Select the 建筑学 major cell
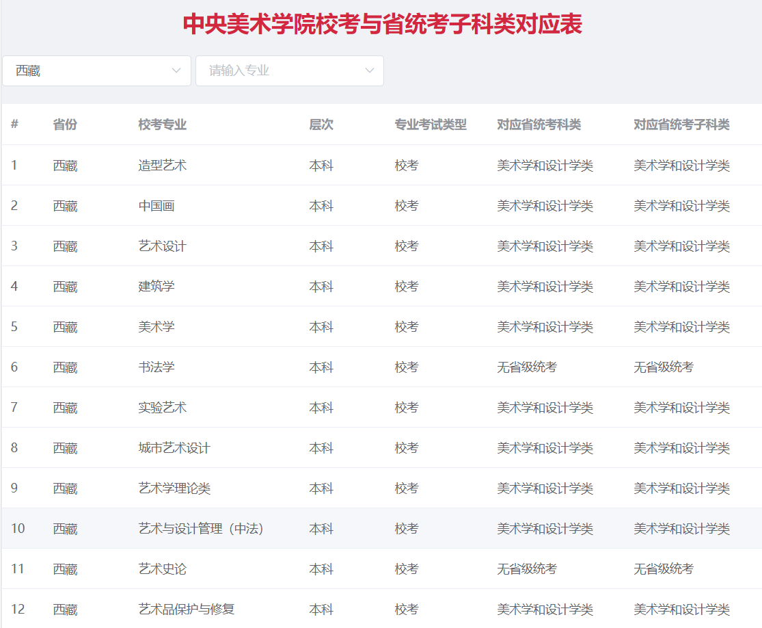The image size is (762, 628). pos(157,287)
